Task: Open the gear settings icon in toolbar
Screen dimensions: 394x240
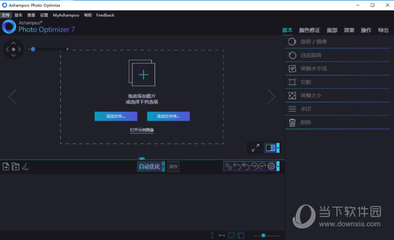Action: coord(271,166)
